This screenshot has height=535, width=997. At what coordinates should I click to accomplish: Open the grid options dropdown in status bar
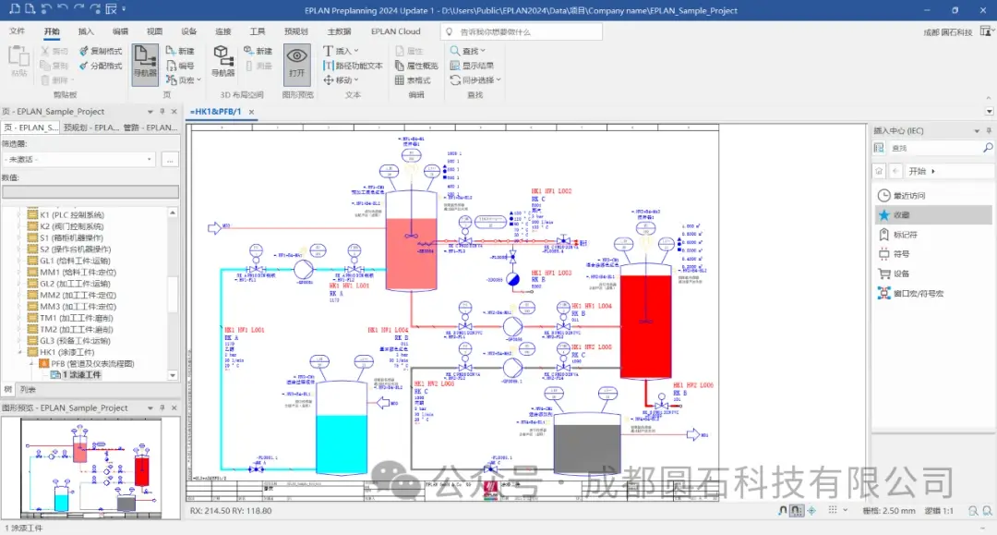coord(845,510)
